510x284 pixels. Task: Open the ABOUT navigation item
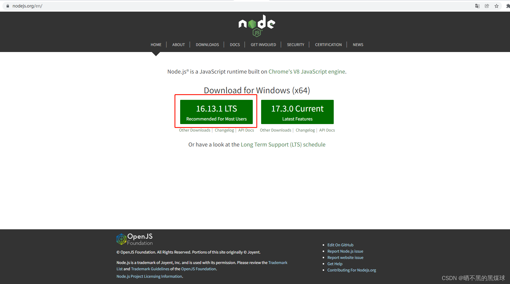click(178, 45)
